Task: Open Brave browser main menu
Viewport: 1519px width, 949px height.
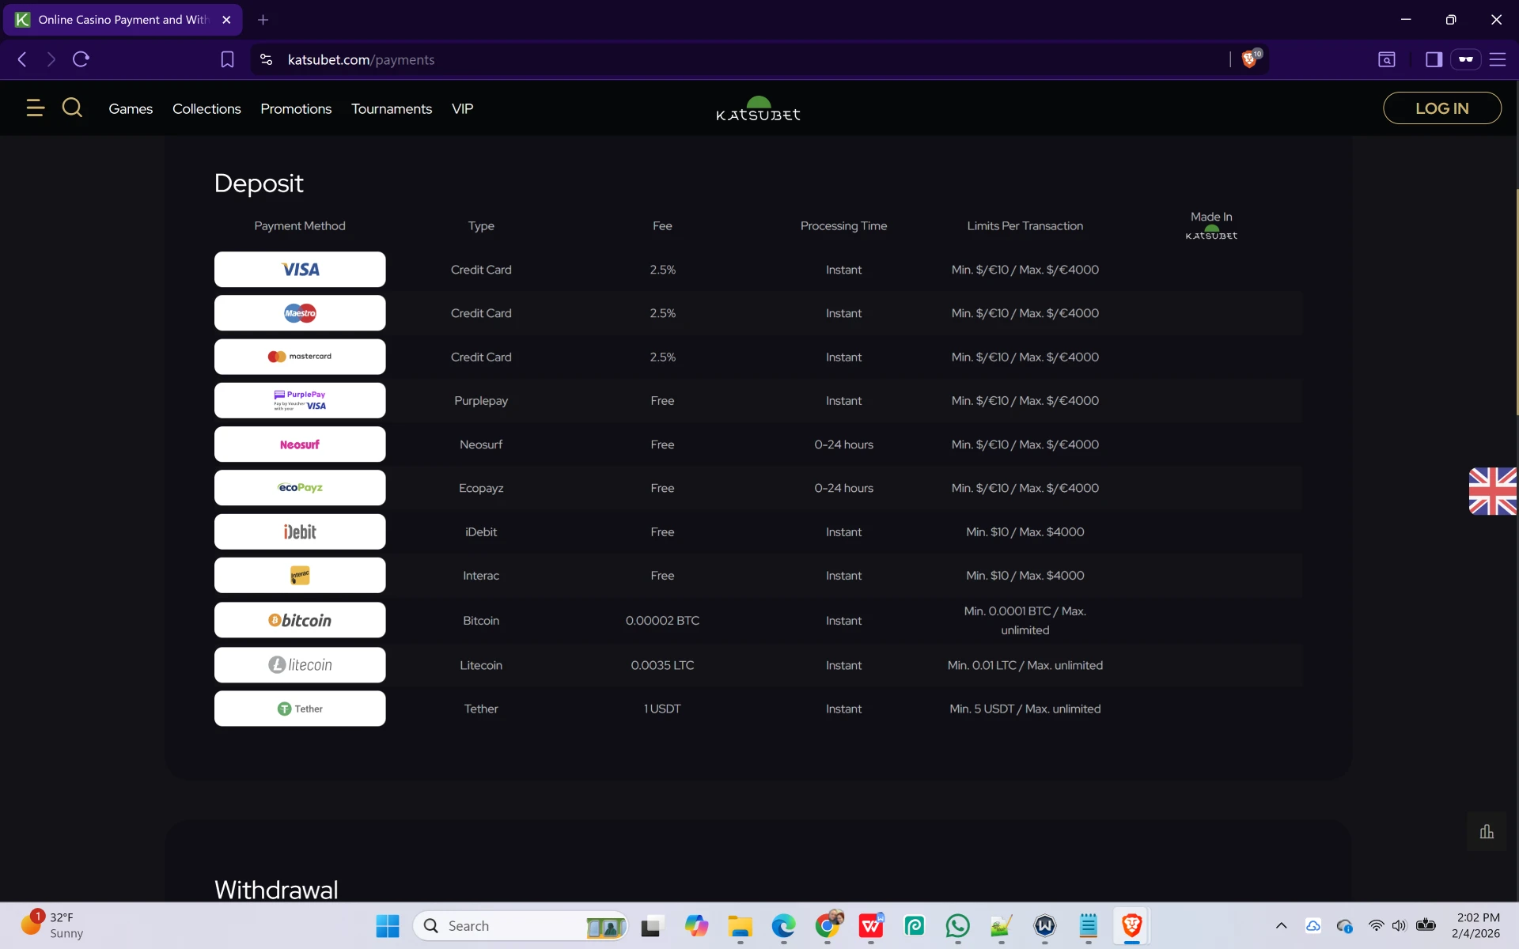Action: coord(1497,59)
